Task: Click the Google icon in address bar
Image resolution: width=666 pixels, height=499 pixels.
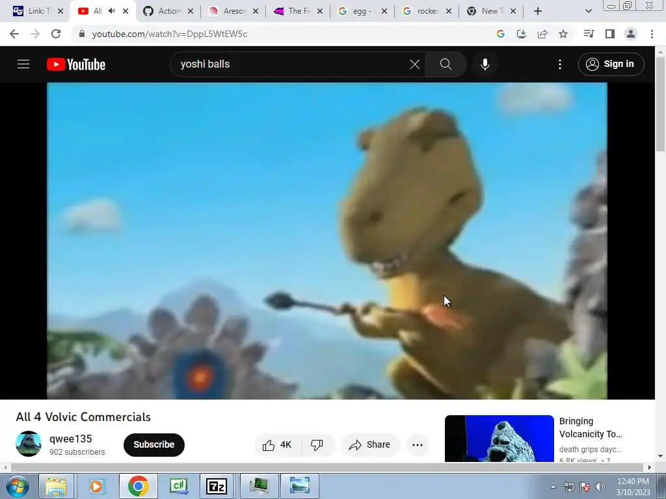Action: point(501,34)
